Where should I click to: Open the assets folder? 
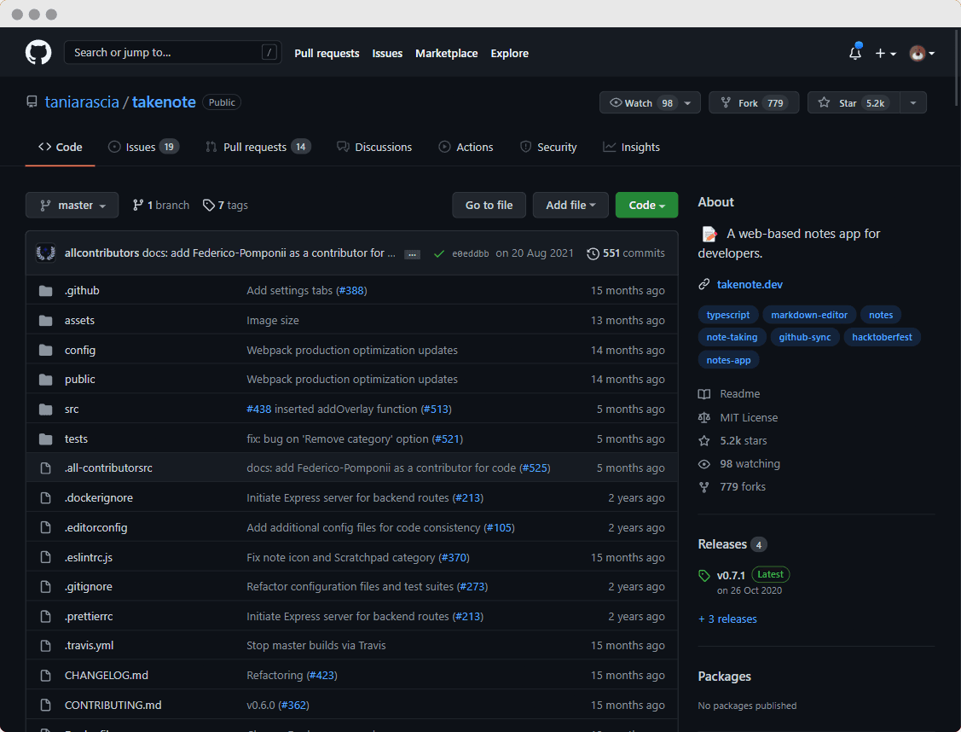coord(79,321)
